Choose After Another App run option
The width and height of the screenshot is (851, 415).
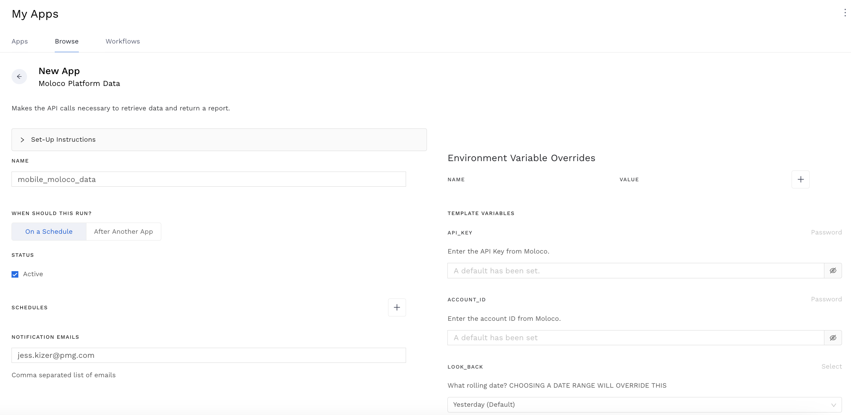click(x=123, y=231)
